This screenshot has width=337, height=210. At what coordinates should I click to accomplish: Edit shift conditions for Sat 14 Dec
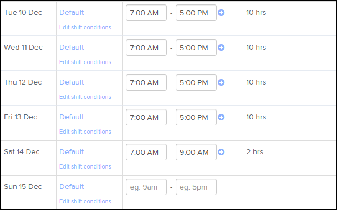coord(85,166)
